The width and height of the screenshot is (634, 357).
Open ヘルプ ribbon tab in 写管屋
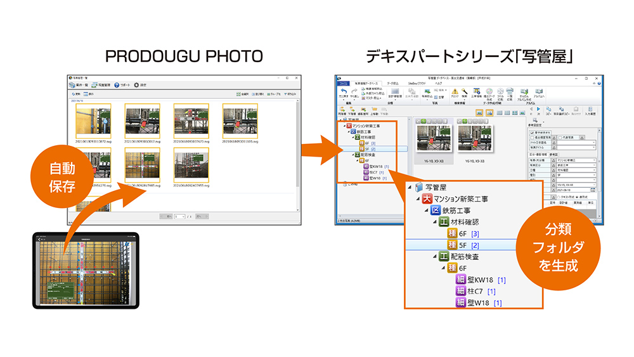(439, 83)
